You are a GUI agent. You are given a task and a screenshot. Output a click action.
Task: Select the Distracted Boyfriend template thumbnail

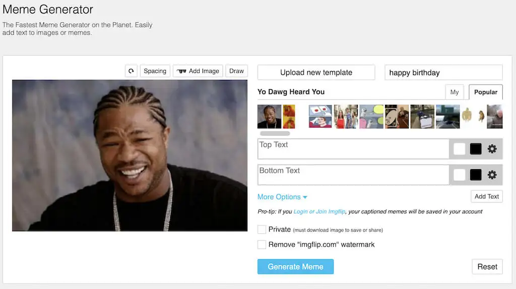click(346, 116)
